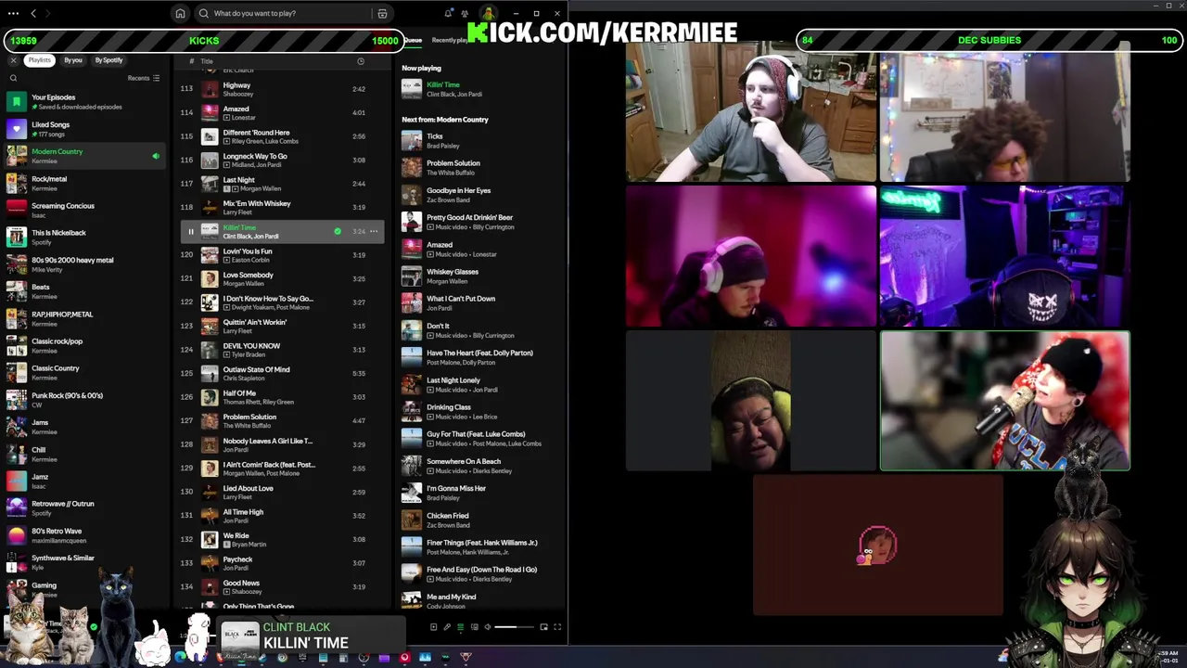The width and height of the screenshot is (1187, 668).
Task: Open the Recents sort dropdown in library
Action: 144,78
